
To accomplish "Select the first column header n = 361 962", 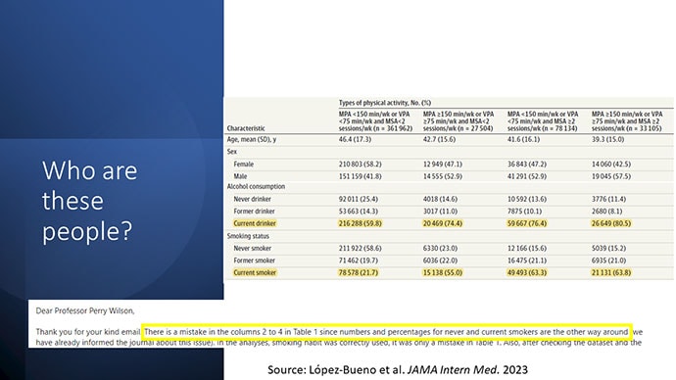I will [x=375, y=121].
